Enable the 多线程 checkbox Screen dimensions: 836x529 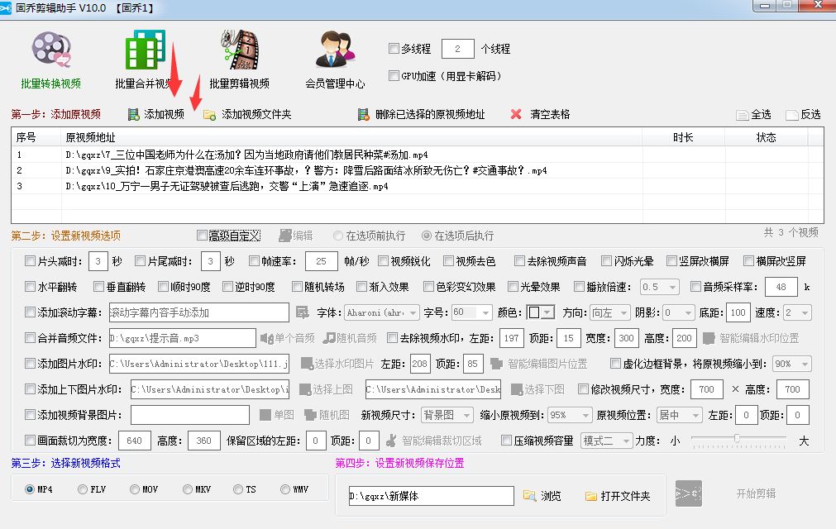[394, 49]
